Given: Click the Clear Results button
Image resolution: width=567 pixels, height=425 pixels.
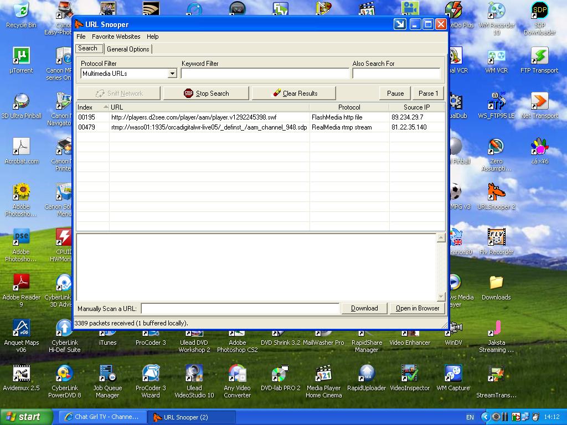Looking at the screenshot, I should click(x=294, y=93).
